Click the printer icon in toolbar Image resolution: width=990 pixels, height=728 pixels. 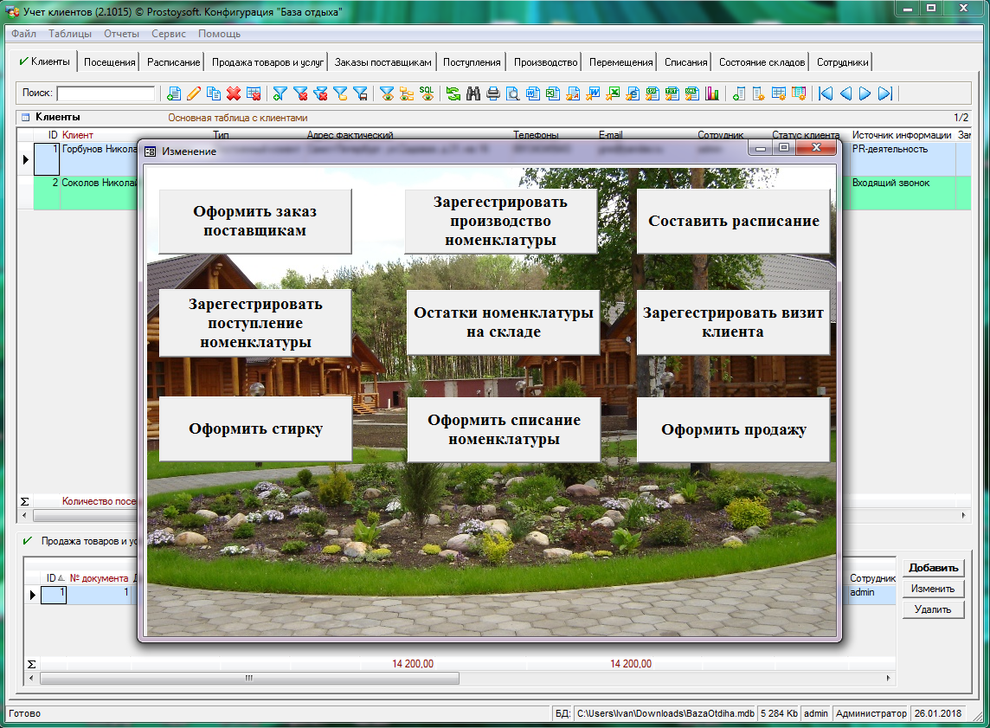pyautogui.click(x=493, y=93)
